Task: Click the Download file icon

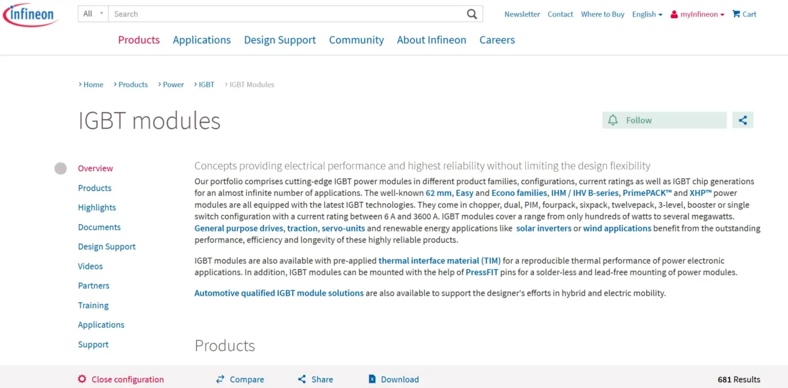Action: (372, 379)
